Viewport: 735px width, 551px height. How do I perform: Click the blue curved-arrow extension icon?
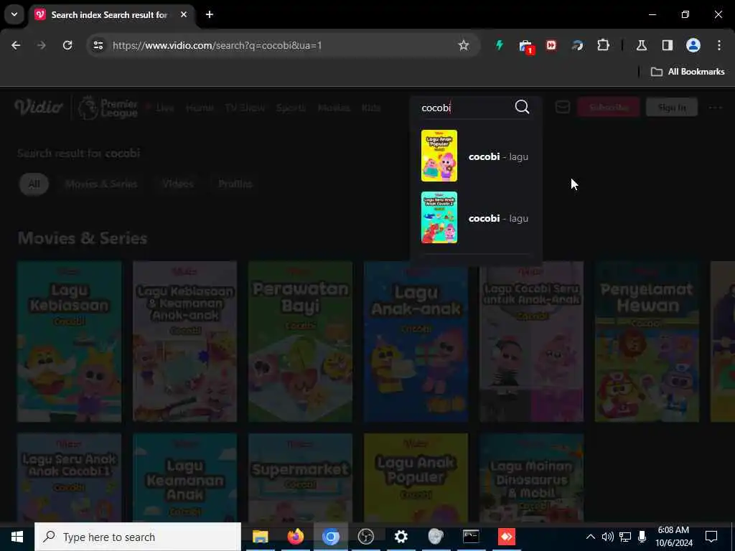578,45
